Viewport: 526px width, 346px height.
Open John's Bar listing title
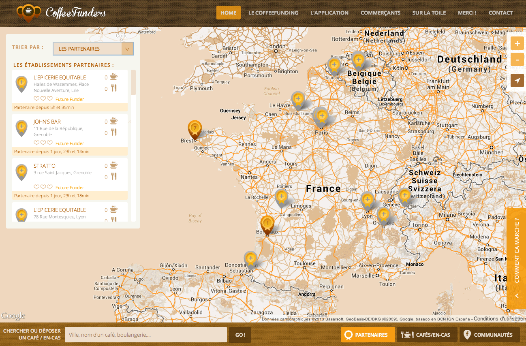(x=47, y=122)
